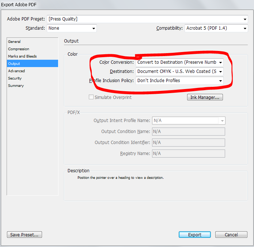254x247 pixels.
Task: Open the Compatibility dropdown showing Acrobat 5
Action: (x=216, y=28)
